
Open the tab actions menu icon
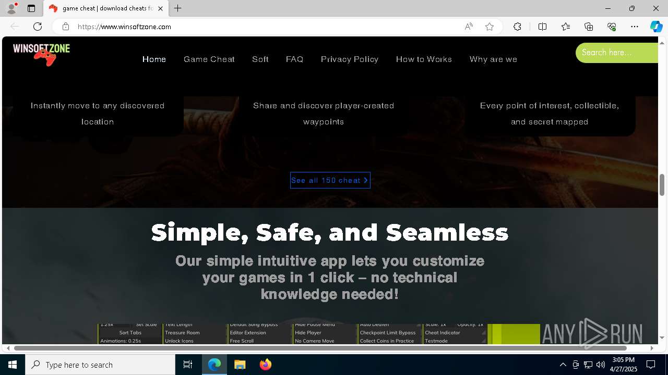pyautogui.click(x=31, y=8)
